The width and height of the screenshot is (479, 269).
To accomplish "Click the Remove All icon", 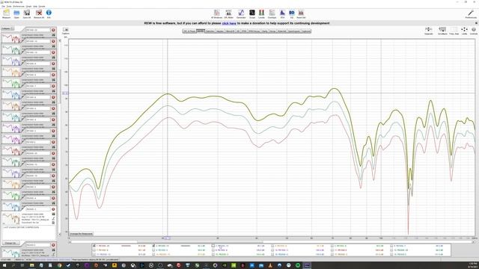I will pyautogui.click(x=39, y=13).
